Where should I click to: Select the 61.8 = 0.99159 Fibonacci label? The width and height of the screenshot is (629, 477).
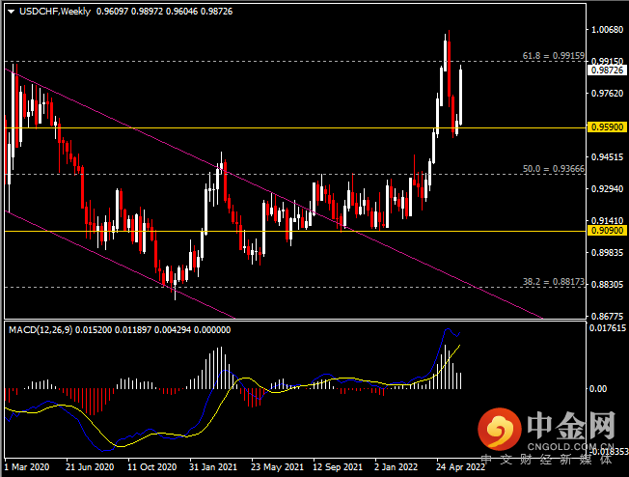(x=553, y=56)
